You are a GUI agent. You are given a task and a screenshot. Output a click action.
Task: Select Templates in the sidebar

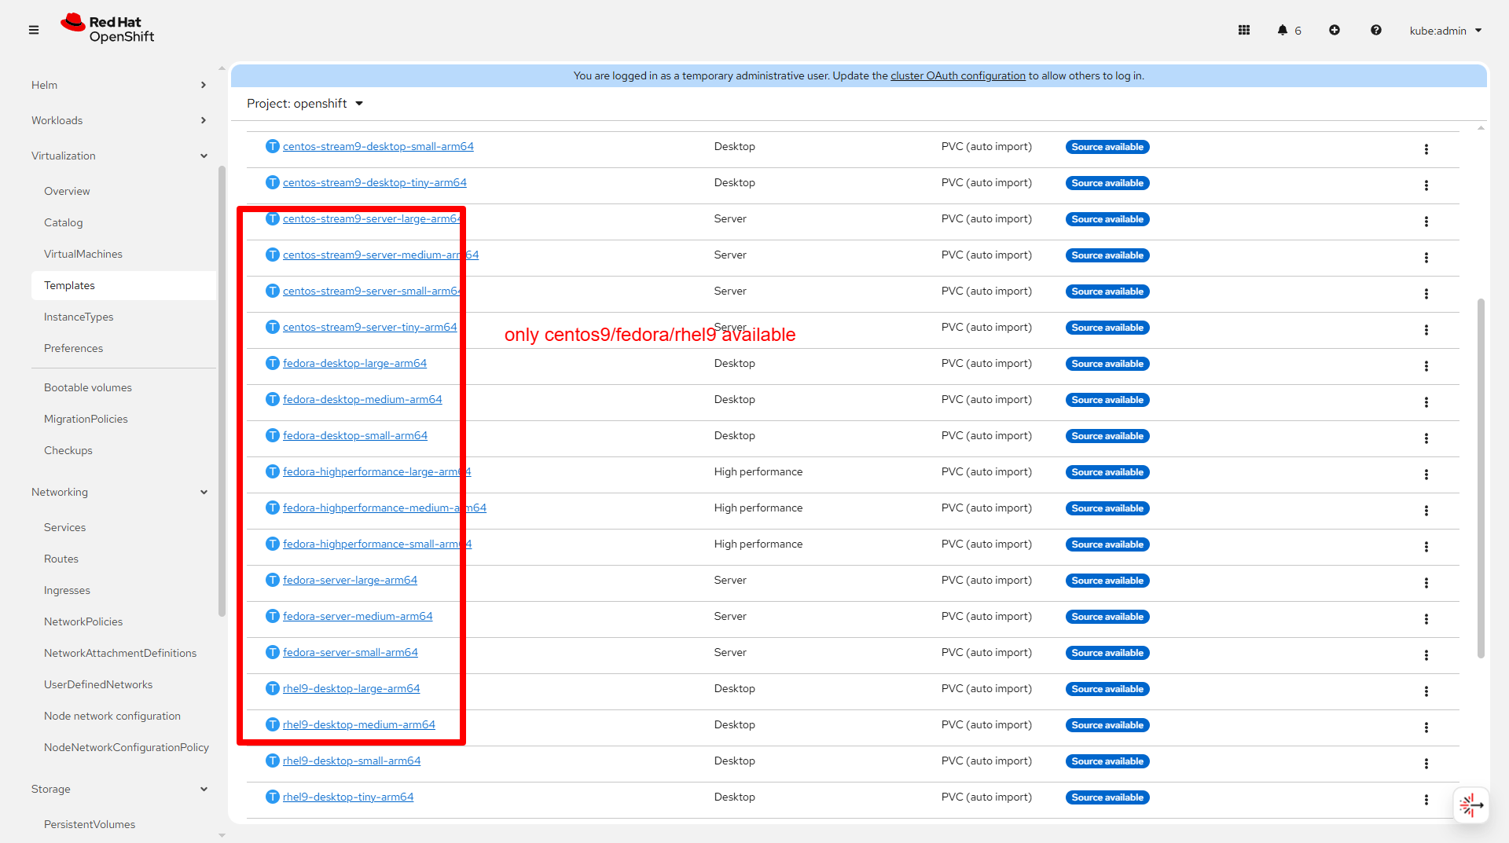coord(123,285)
